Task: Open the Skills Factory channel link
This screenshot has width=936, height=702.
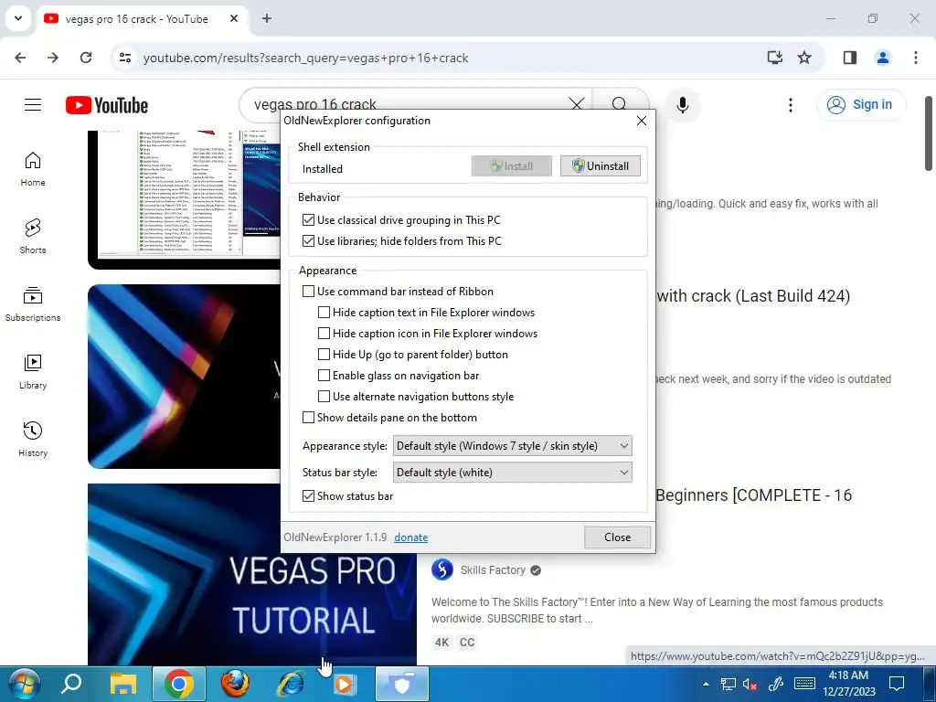Action: (x=493, y=570)
